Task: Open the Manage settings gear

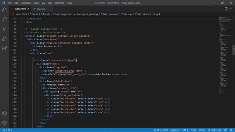Action: 4,123
